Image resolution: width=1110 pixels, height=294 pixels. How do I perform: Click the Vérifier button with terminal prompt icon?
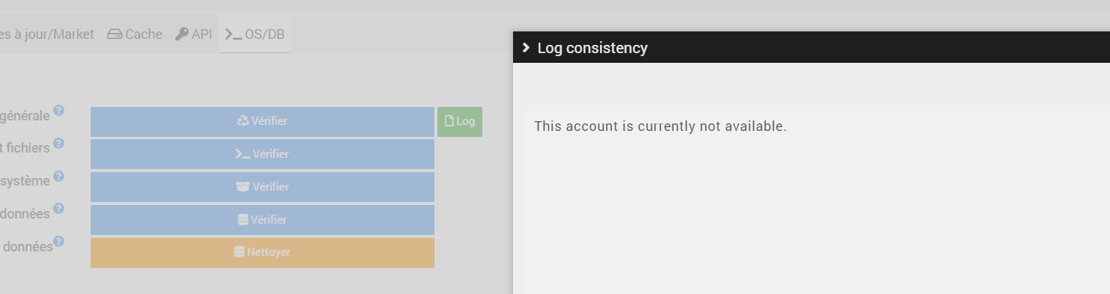(262, 154)
